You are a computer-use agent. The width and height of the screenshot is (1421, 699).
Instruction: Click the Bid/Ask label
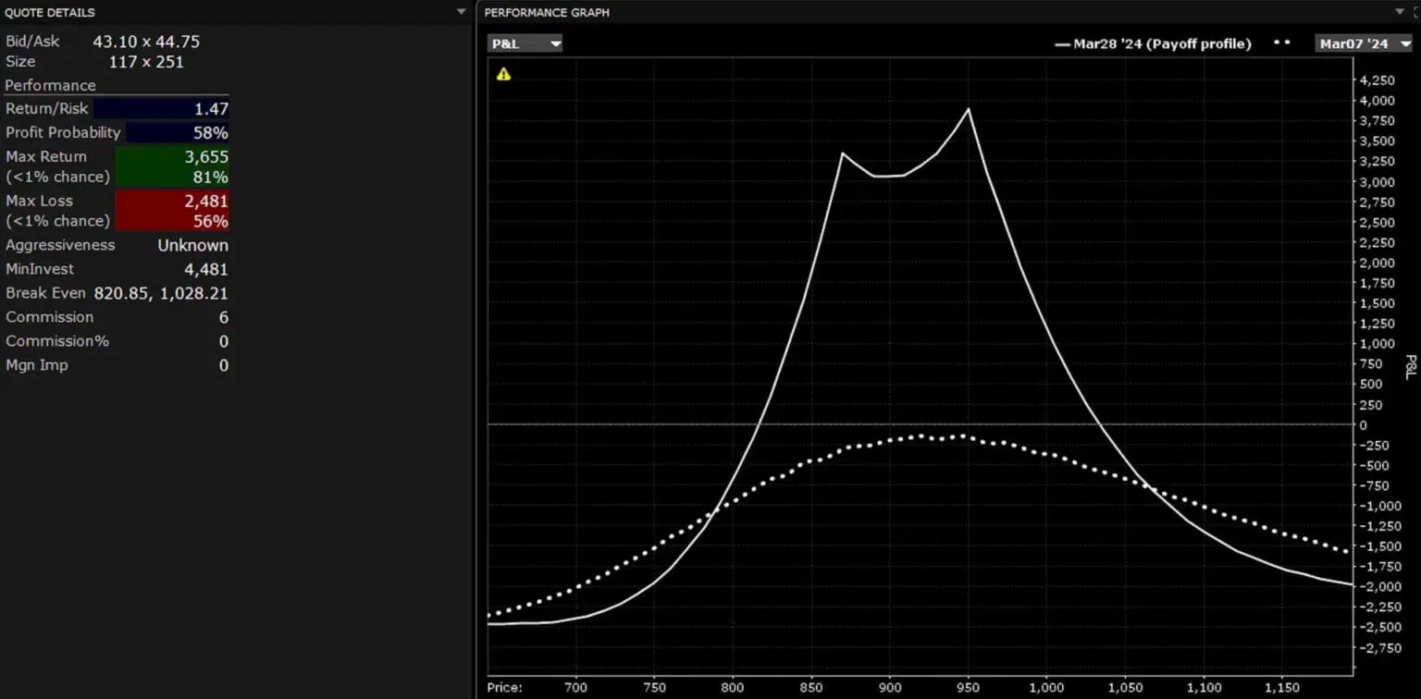point(31,42)
